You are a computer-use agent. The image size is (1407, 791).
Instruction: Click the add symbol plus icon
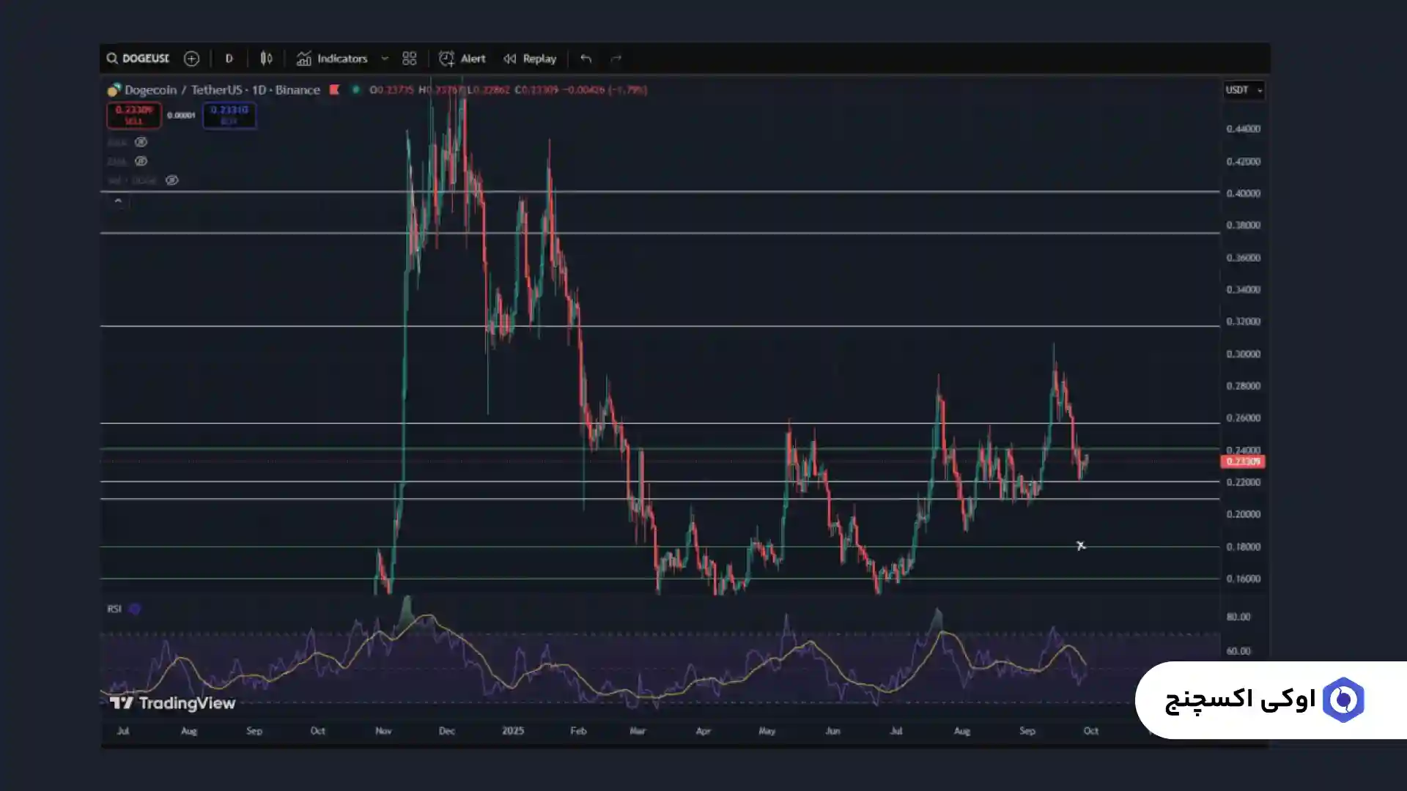tap(191, 59)
